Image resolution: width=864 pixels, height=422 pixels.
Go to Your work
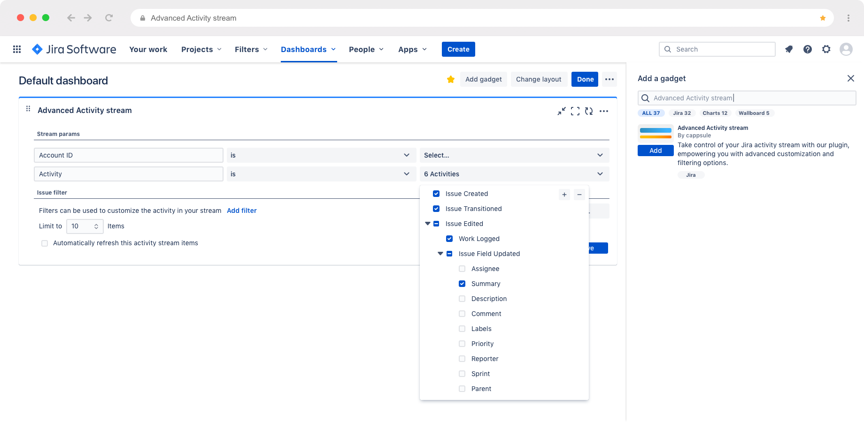click(x=148, y=49)
